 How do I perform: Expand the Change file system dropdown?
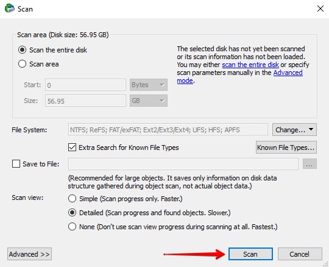[294, 130]
